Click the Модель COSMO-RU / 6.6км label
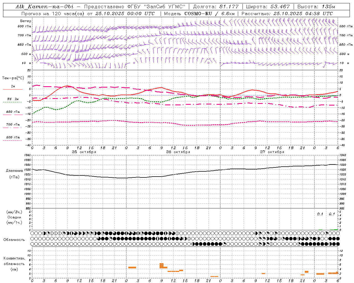This screenshot has width=354, height=283. 199,14
